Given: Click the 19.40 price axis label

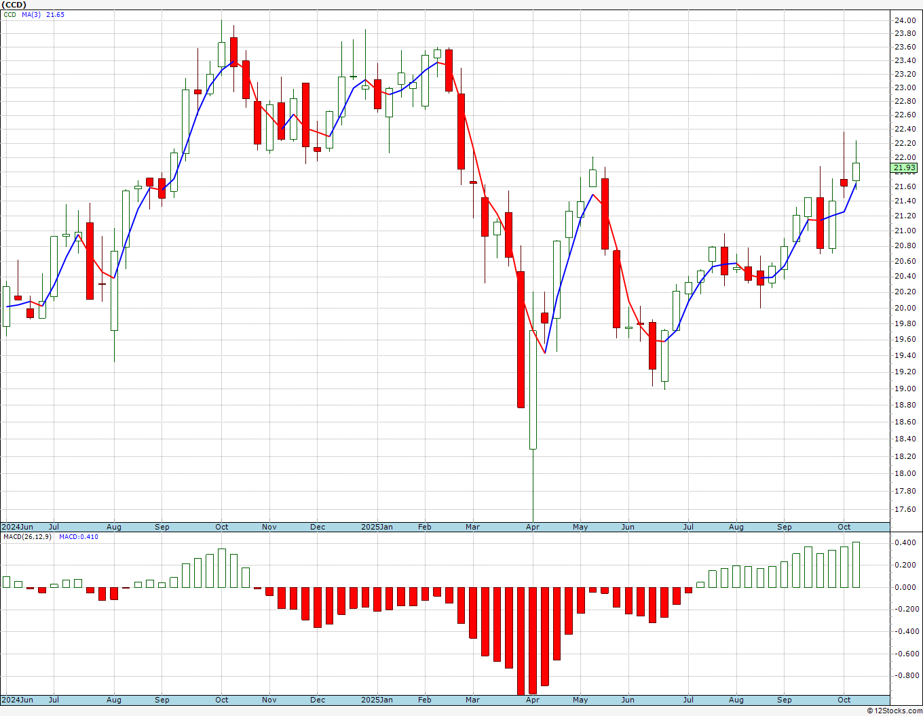Looking at the screenshot, I should pos(904,355).
